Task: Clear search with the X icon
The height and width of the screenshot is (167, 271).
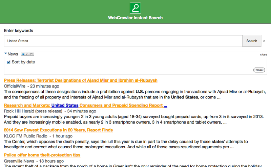Action: [264, 41]
